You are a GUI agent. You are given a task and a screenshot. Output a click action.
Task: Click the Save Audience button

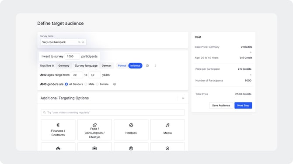(221, 106)
